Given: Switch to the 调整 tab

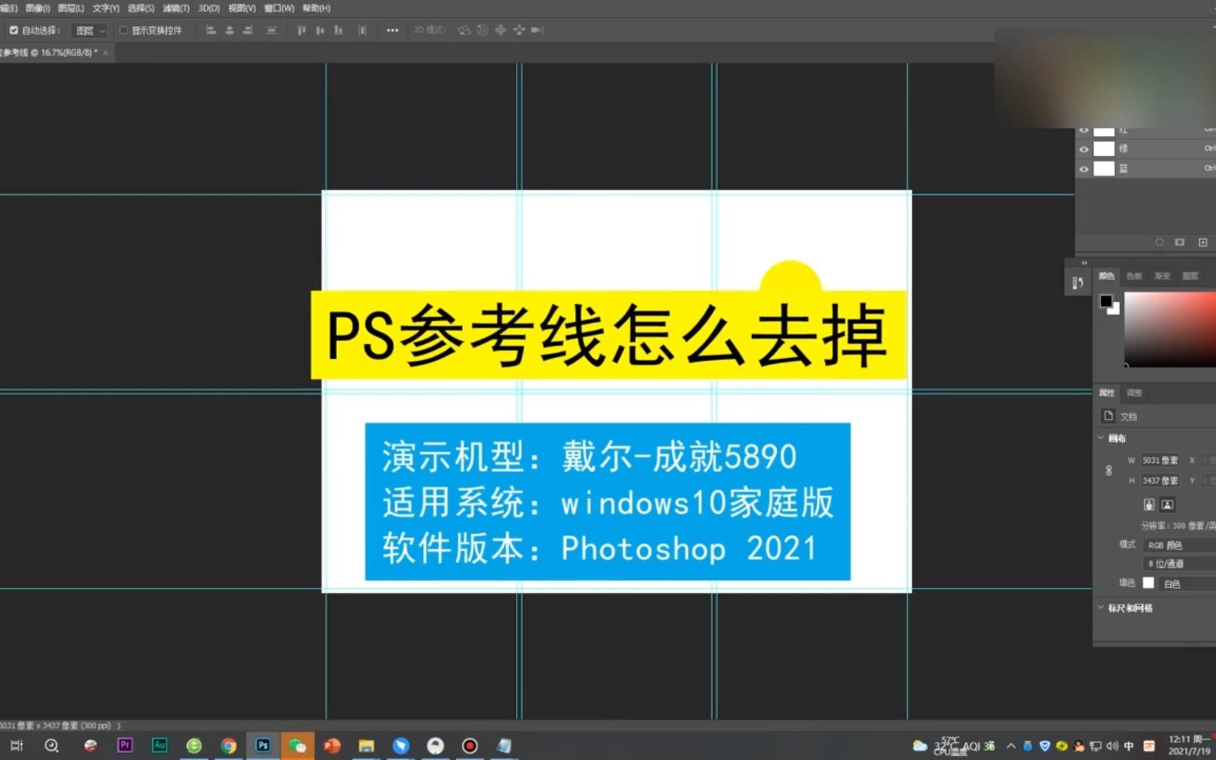Looking at the screenshot, I should (1134, 393).
